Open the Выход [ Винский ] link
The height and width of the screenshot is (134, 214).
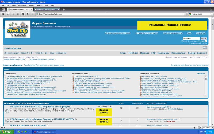198,53
